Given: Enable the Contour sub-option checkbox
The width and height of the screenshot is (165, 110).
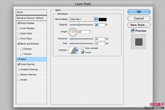Looking at the screenshot, I should [x=21, y=49].
